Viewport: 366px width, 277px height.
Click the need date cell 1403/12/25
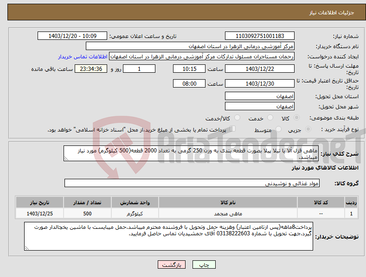40,214
